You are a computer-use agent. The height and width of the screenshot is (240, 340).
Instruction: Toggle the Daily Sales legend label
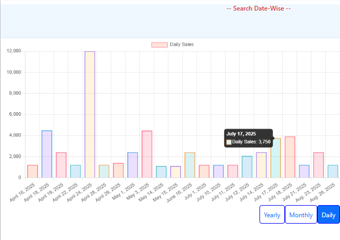pos(182,44)
